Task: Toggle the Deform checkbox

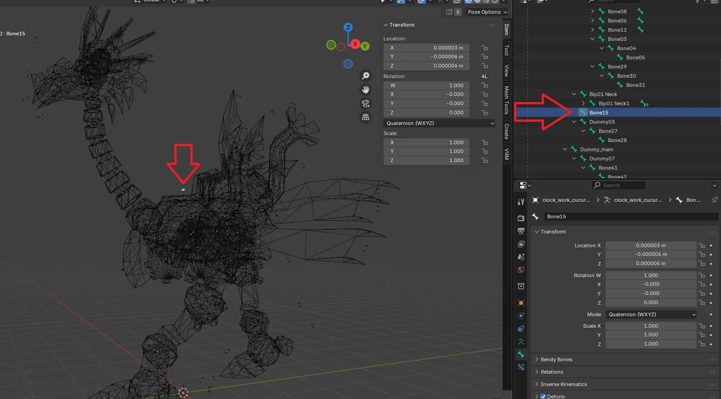Action: click(543, 396)
